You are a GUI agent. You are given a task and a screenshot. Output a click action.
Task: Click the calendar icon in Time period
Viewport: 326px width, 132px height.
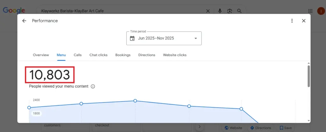[132, 38]
